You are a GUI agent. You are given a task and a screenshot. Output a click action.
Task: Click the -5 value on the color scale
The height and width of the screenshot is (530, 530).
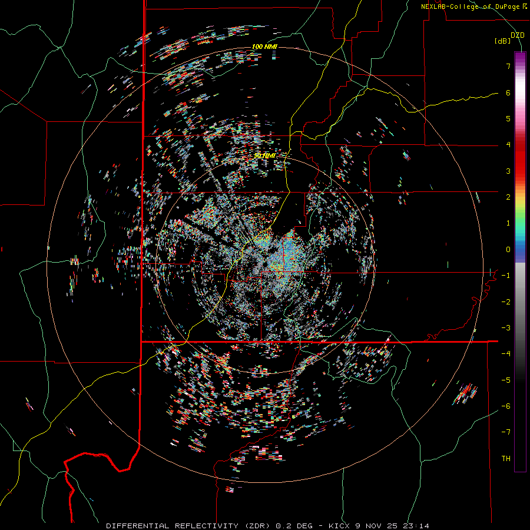(x=506, y=380)
